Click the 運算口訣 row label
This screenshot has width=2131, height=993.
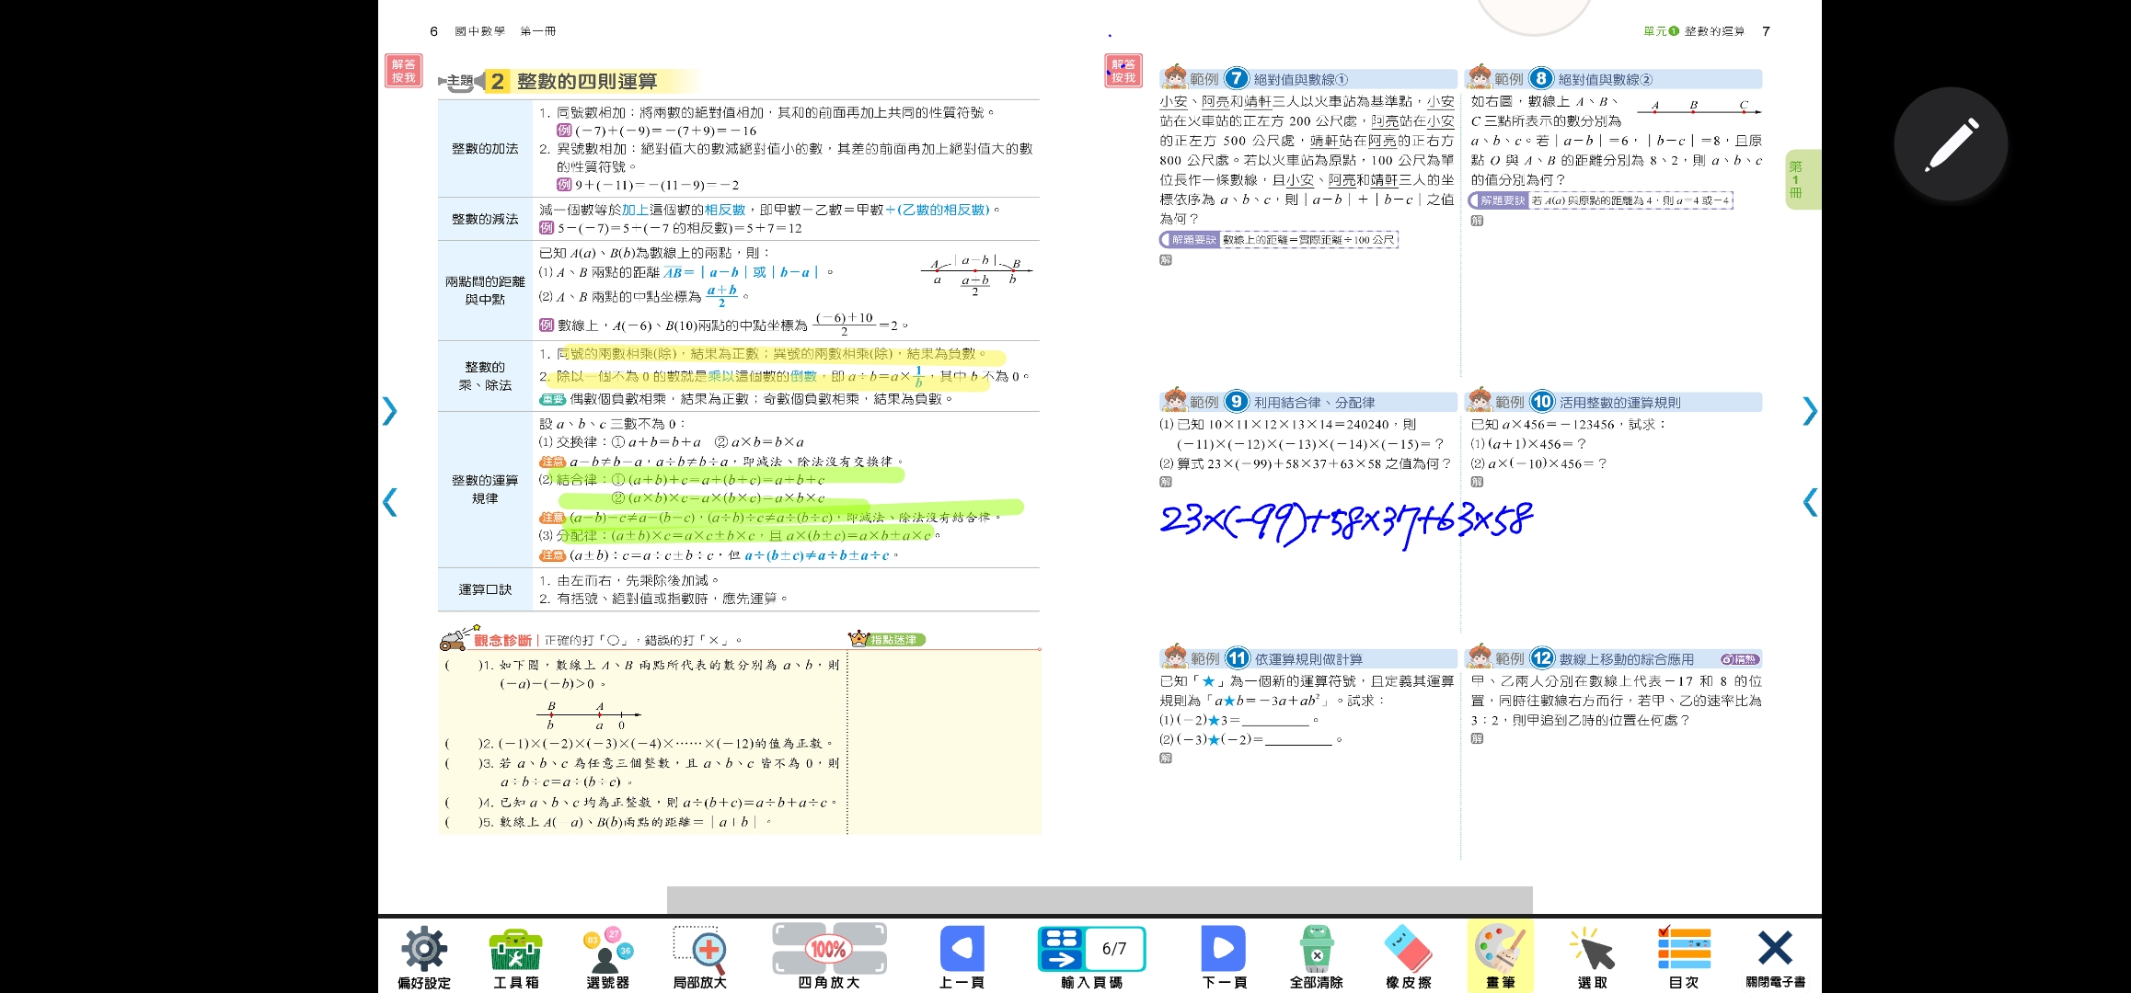(x=485, y=589)
